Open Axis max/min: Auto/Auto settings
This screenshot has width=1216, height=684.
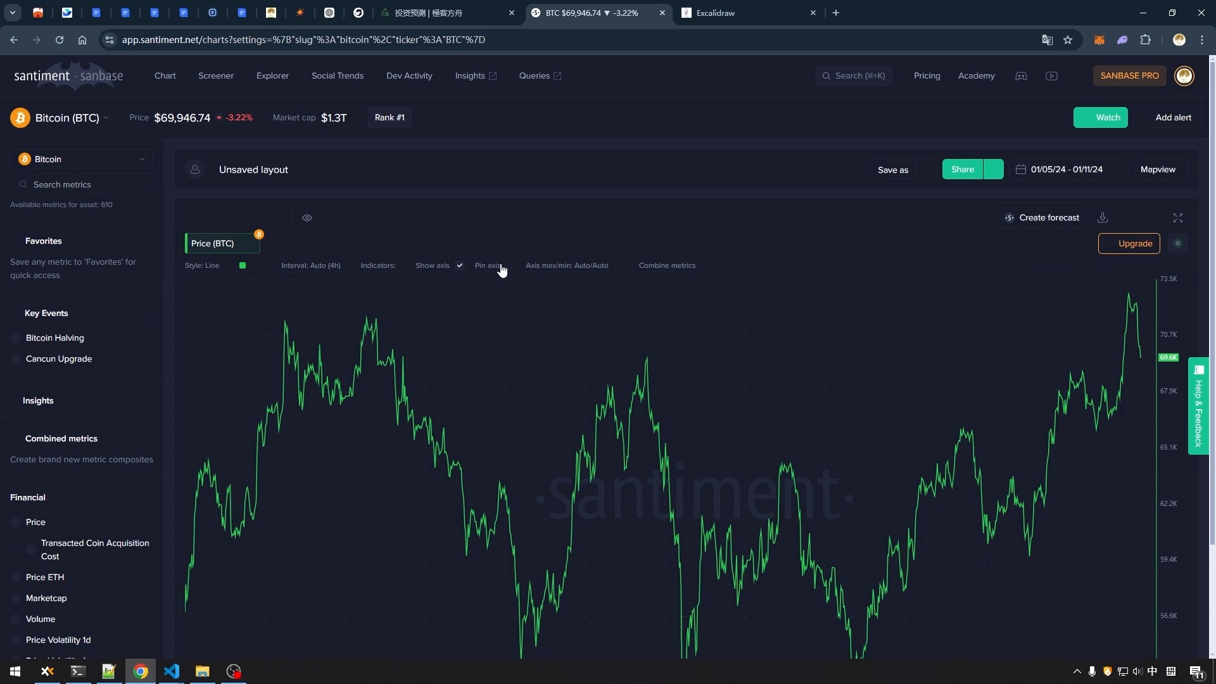tap(567, 265)
